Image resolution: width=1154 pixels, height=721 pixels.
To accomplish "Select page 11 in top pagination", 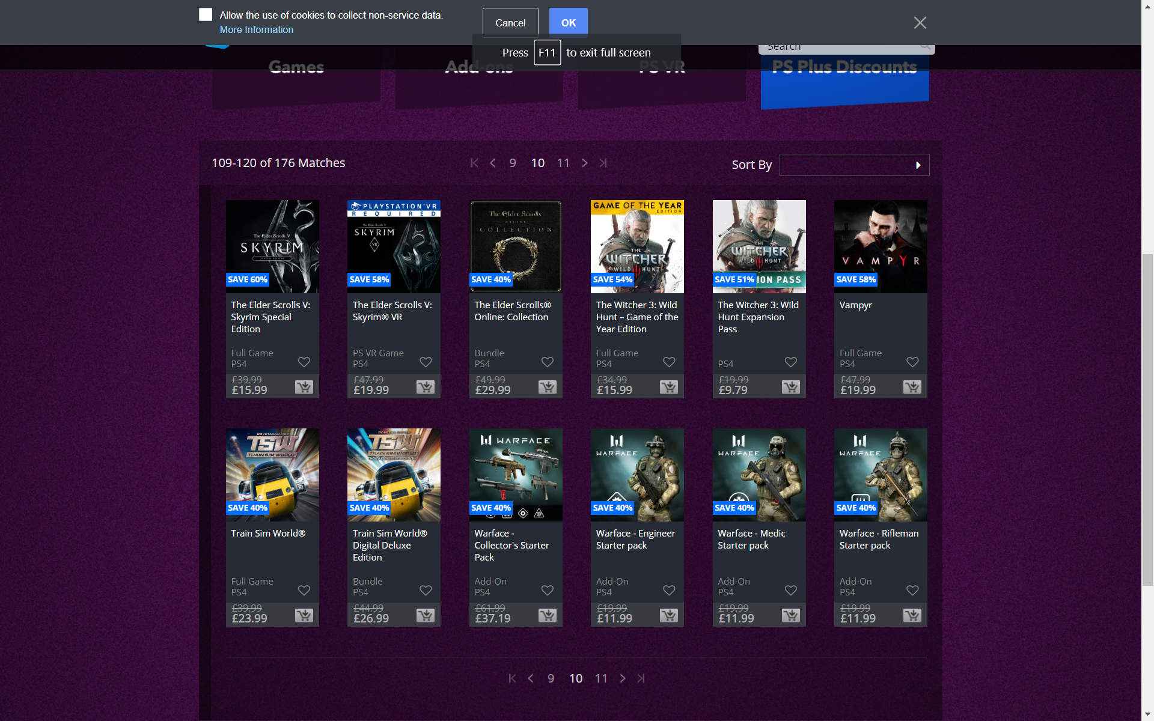I will [563, 163].
